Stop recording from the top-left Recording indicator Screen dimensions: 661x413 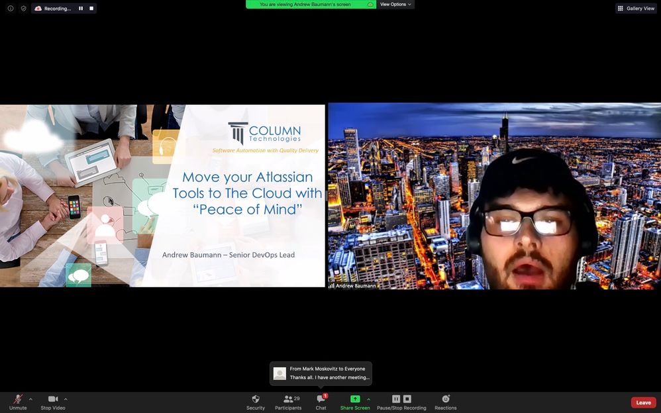[x=91, y=9]
